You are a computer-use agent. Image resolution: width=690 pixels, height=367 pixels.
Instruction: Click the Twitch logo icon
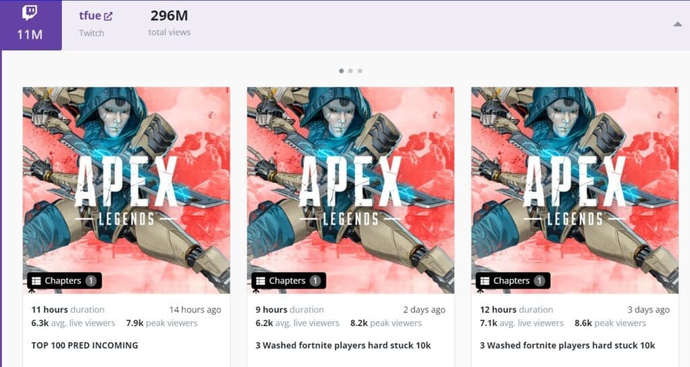point(30,13)
